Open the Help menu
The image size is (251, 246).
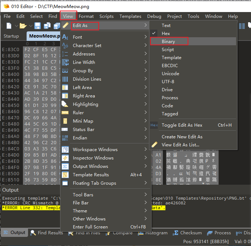pos(233,16)
